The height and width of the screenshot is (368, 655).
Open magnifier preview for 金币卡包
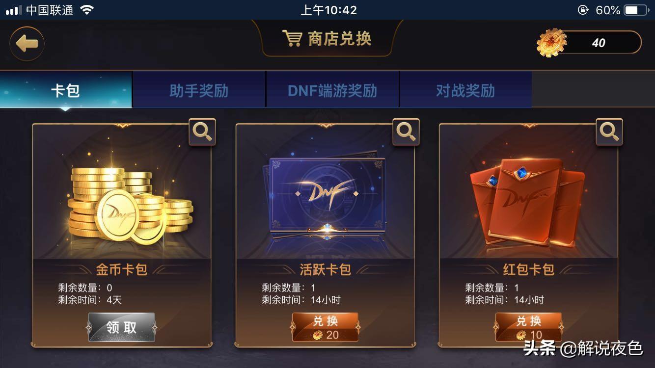click(x=202, y=132)
